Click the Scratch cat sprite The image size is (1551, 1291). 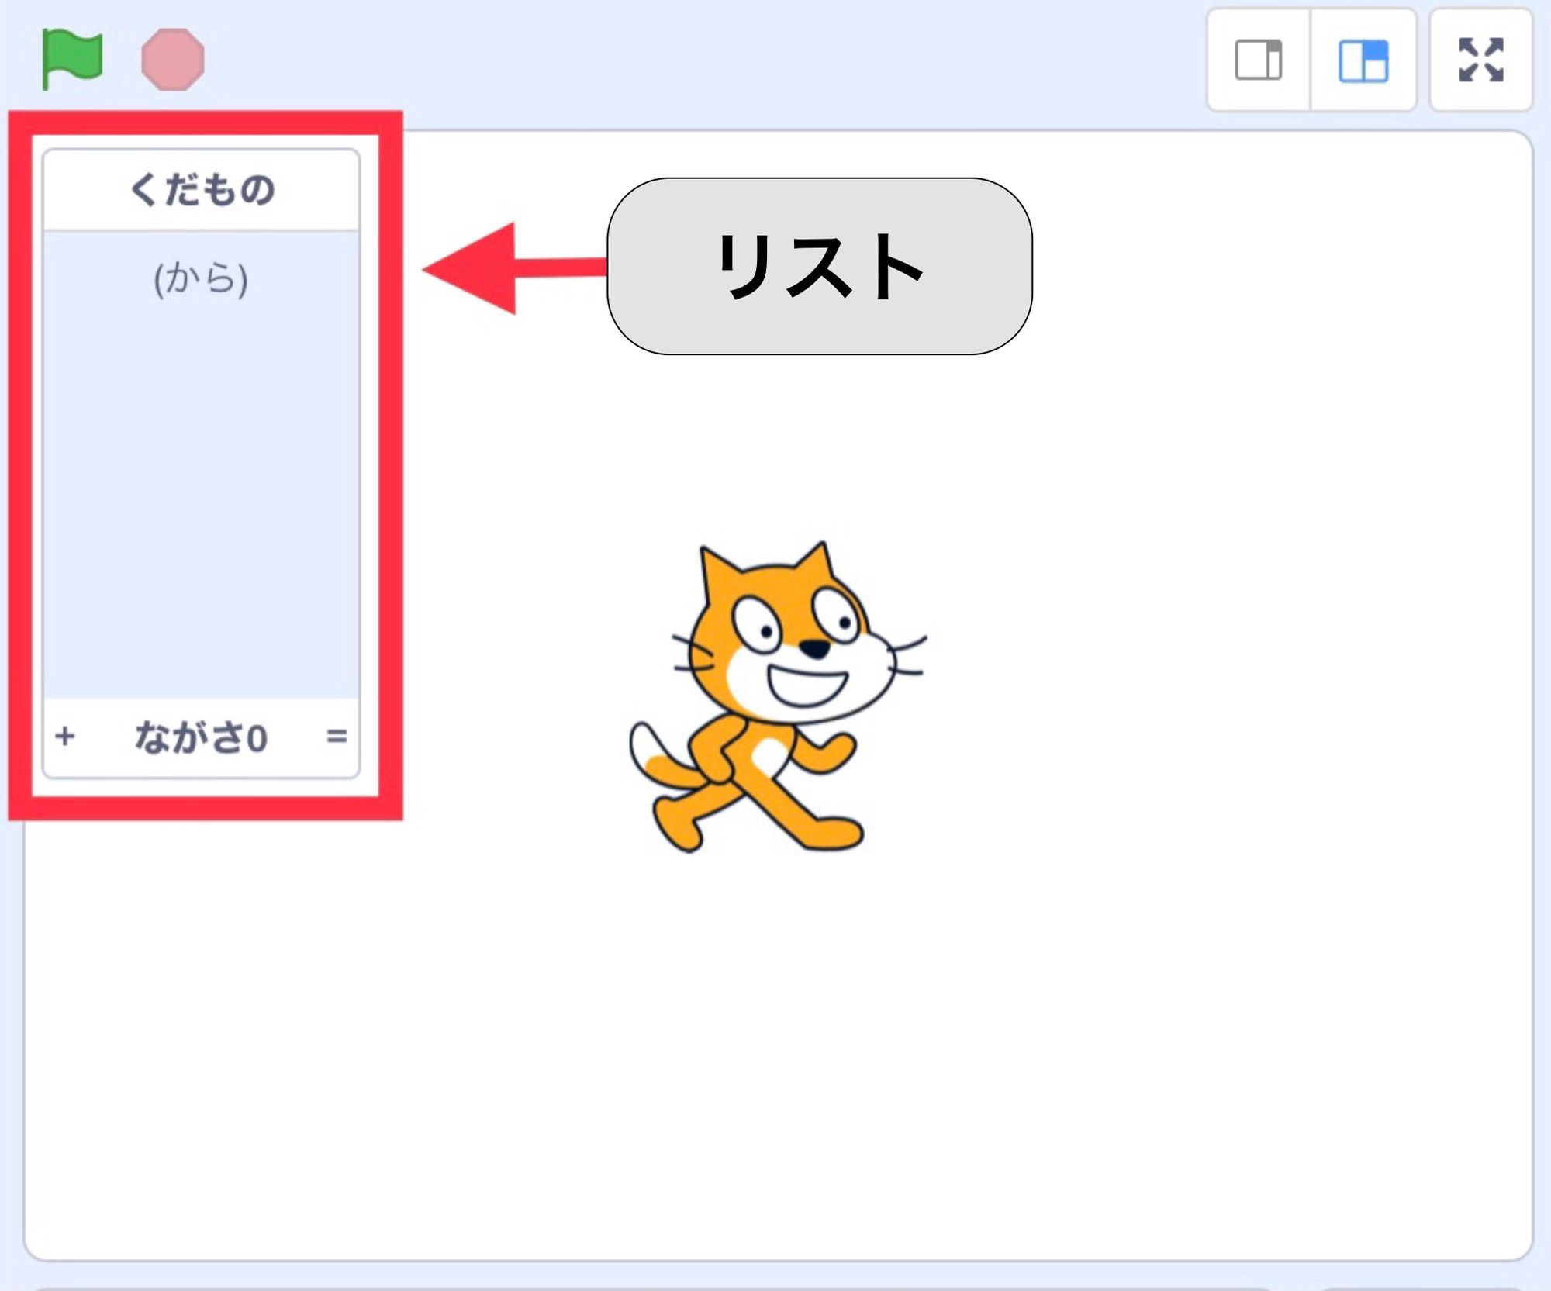pos(778,697)
